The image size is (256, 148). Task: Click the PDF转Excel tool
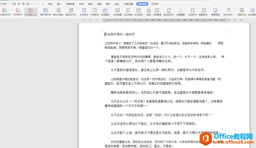(x=31, y=12)
